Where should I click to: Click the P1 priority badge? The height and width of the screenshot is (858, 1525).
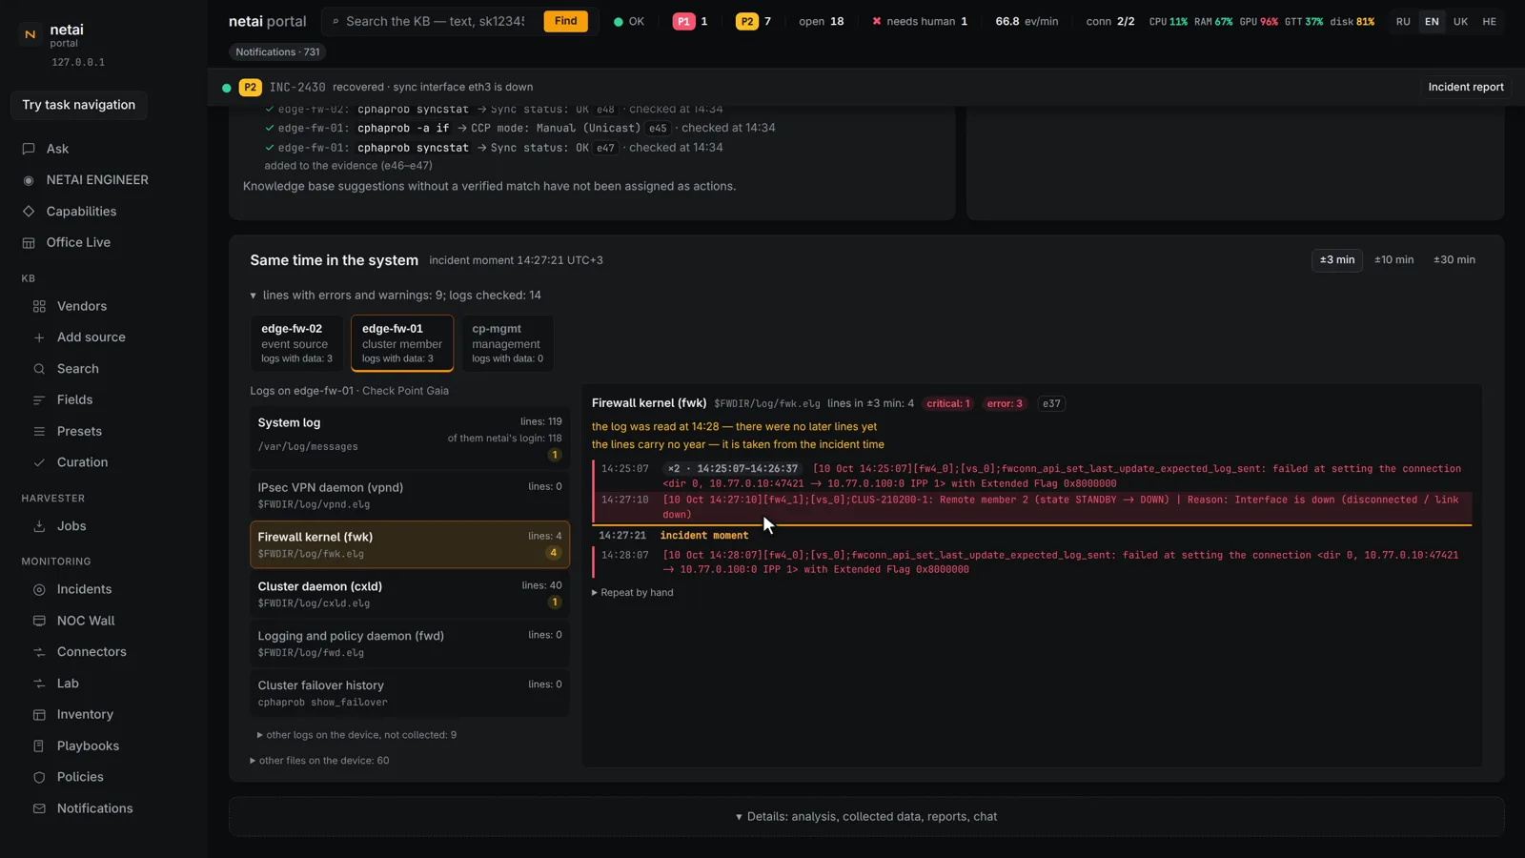click(x=683, y=21)
